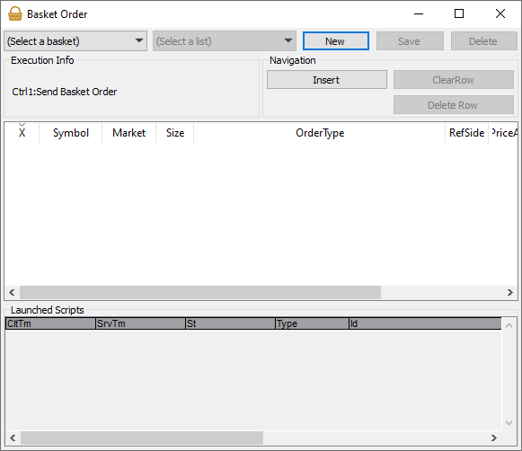Click the order grid right scroll arrow
The height and width of the screenshot is (451, 522).
pos(510,292)
